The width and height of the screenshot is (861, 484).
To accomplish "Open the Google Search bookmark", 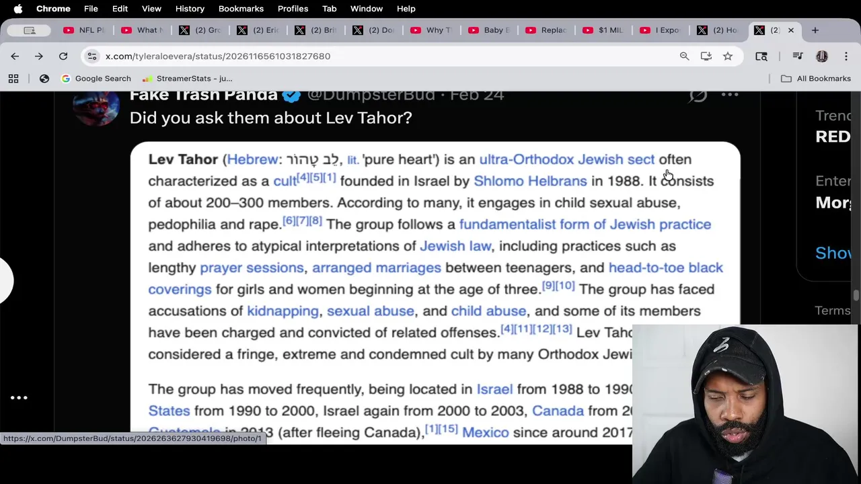I will [96, 79].
